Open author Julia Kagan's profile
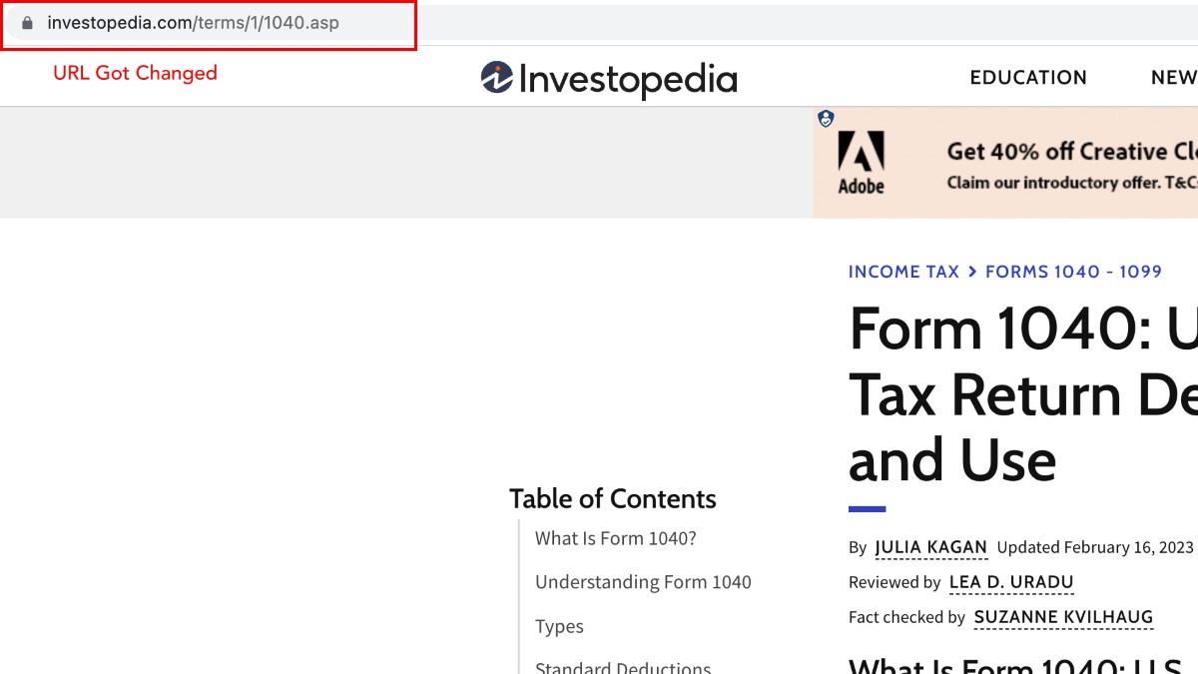 coord(930,547)
